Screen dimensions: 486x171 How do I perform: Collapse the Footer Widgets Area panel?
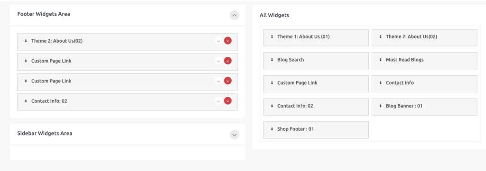[234, 15]
